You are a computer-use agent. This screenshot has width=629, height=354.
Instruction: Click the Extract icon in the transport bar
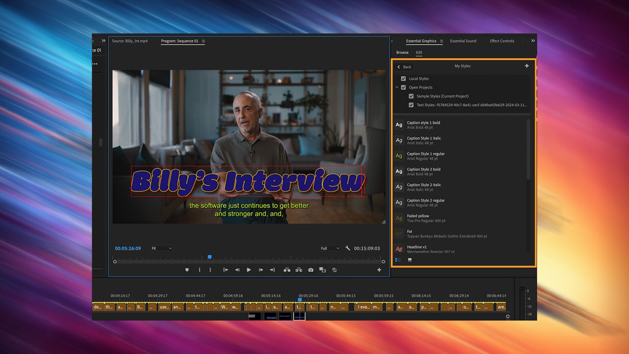299,269
